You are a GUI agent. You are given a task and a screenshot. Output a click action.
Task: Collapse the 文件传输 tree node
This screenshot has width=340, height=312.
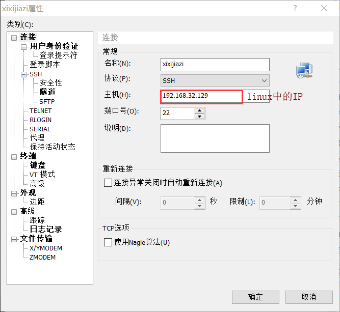pyautogui.click(x=14, y=239)
